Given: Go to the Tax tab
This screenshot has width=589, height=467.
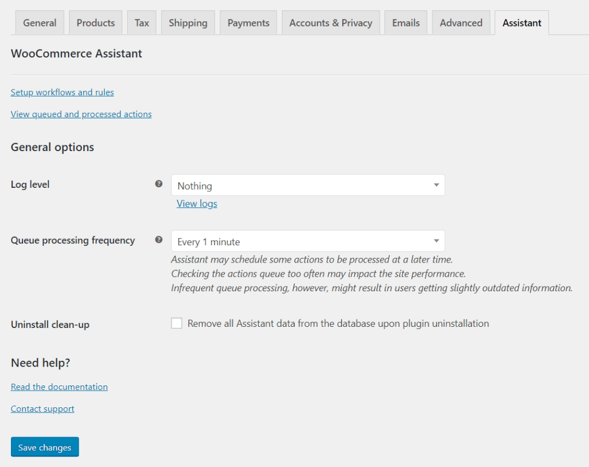Looking at the screenshot, I should pos(141,23).
